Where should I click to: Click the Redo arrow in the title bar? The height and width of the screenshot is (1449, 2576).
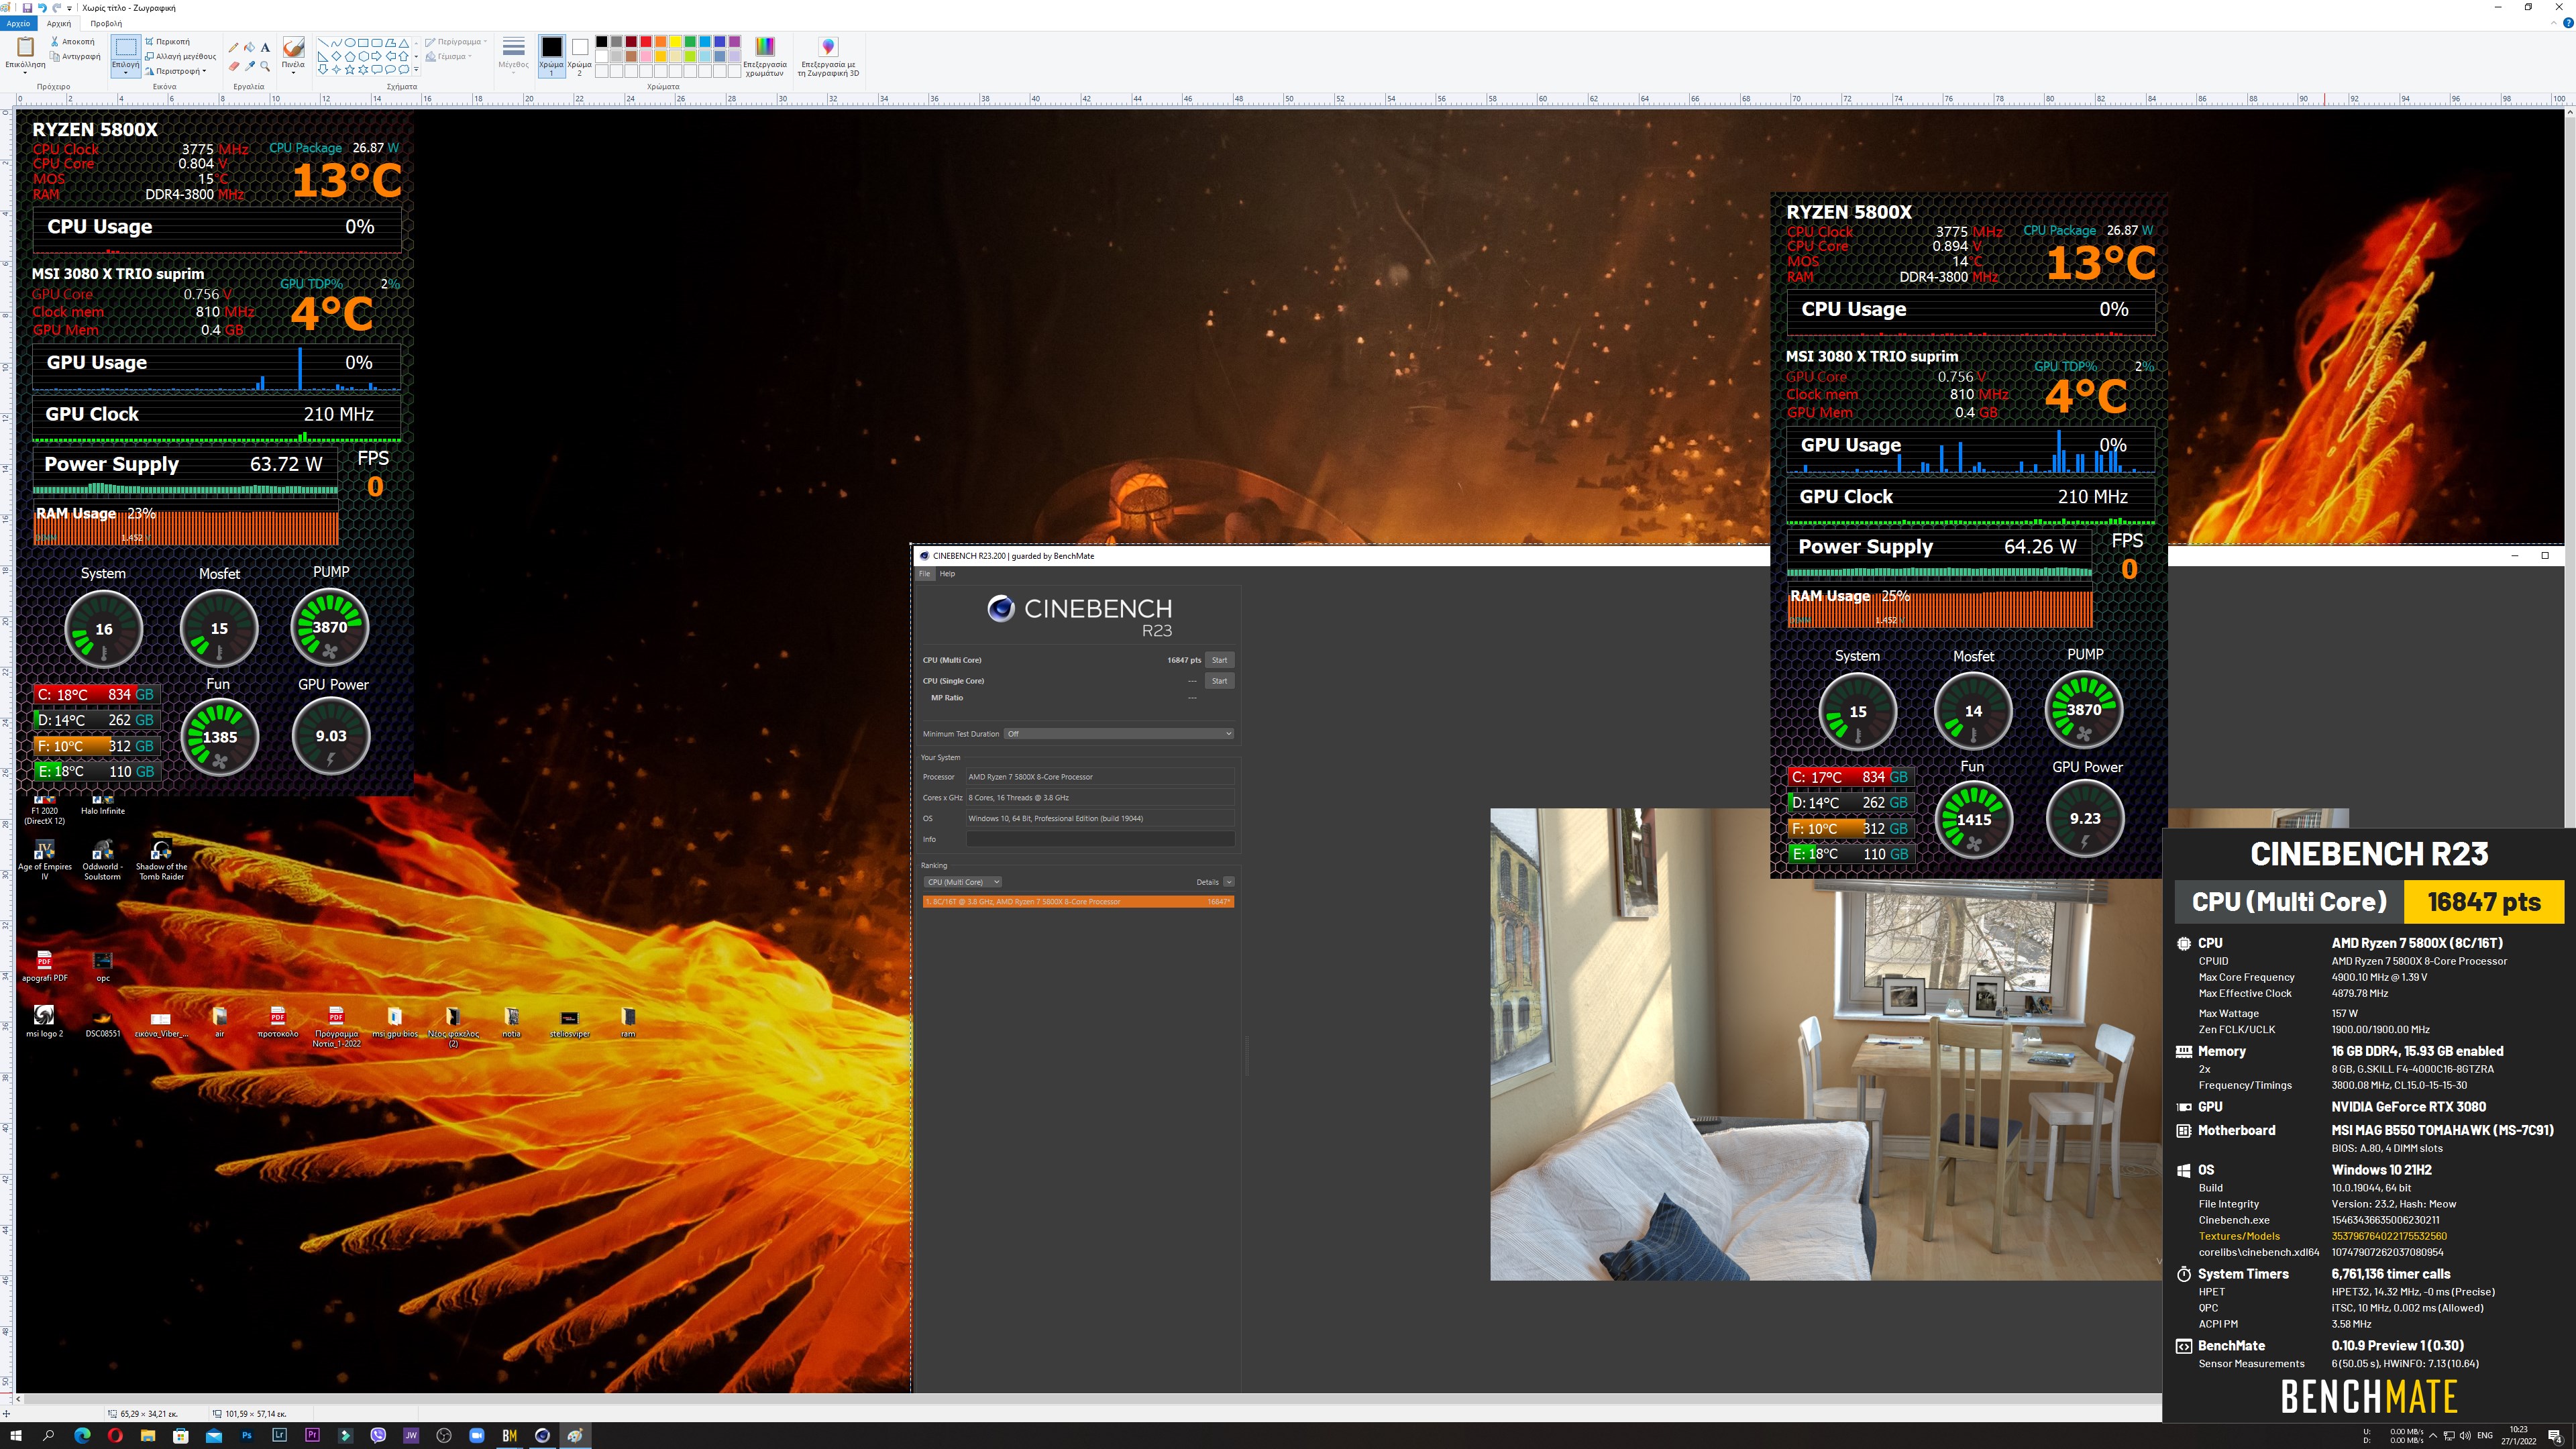pyautogui.click(x=57, y=7)
